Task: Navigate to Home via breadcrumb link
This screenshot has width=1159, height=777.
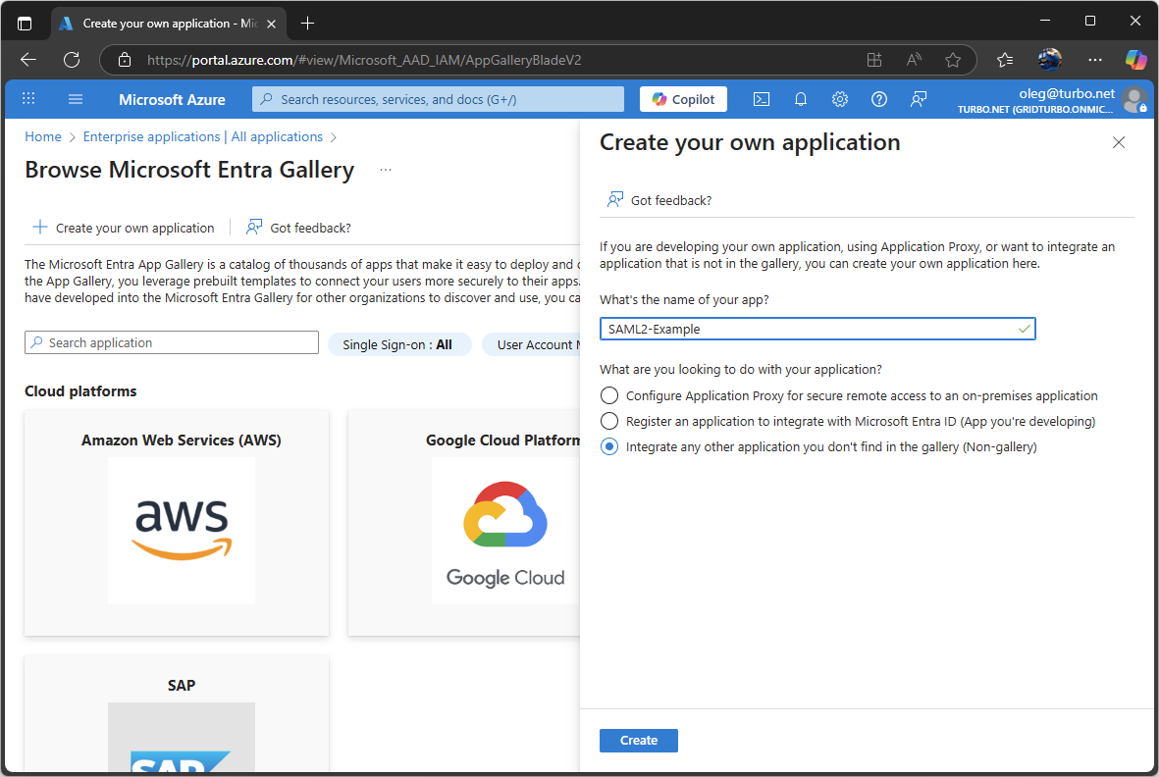Action: [43, 136]
